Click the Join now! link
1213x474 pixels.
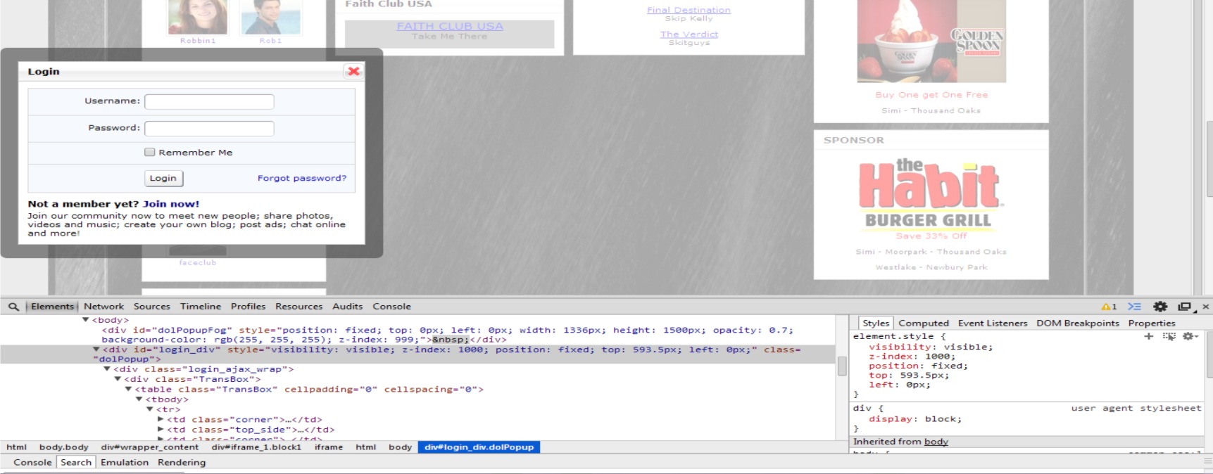point(171,204)
